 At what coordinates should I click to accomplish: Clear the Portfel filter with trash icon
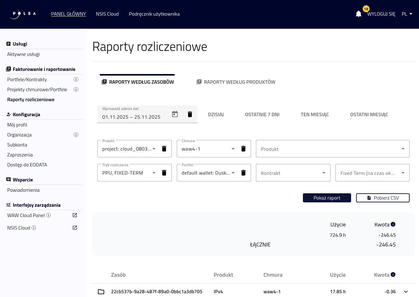243,173
